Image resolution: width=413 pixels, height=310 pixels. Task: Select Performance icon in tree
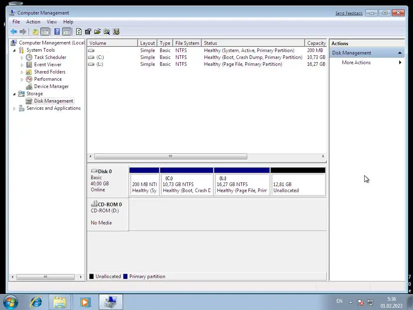(x=29, y=79)
